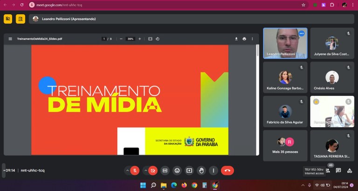Open the PDF sidebar hamburger menu
Image resolution: width=358 pixels, height=191 pixels.
click(10, 39)
